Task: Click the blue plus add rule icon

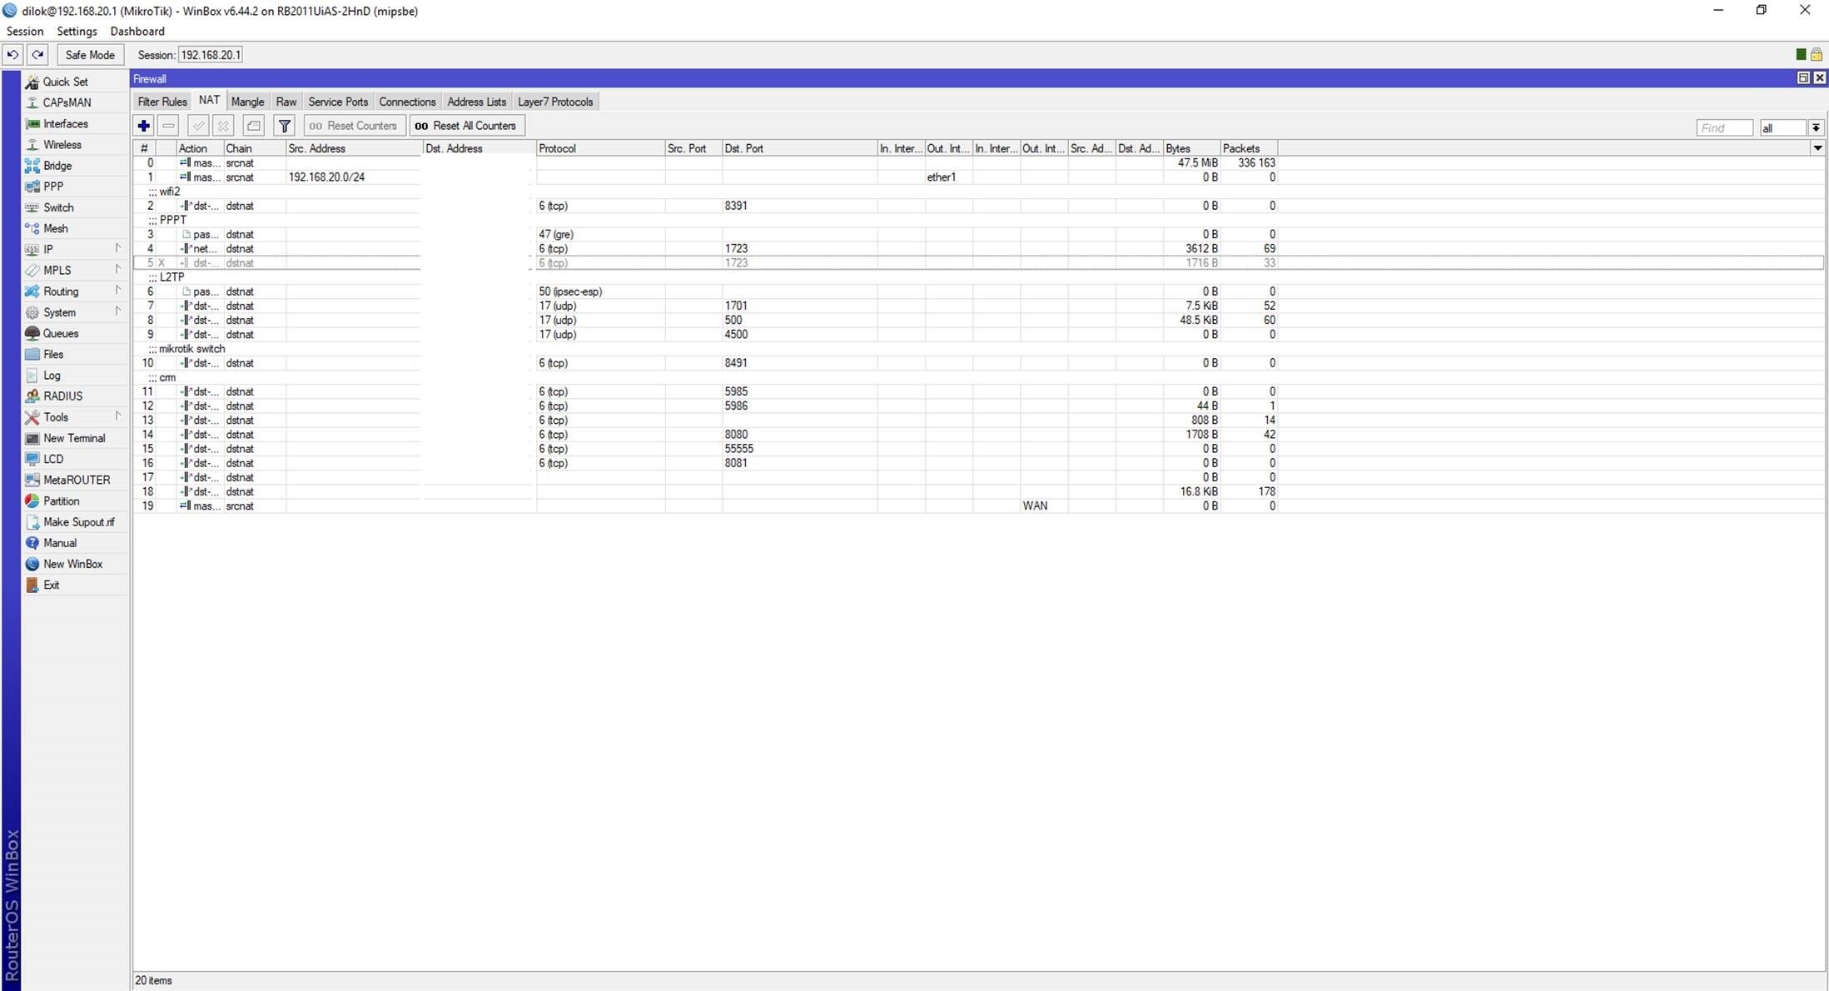Action: coord(143,126)
